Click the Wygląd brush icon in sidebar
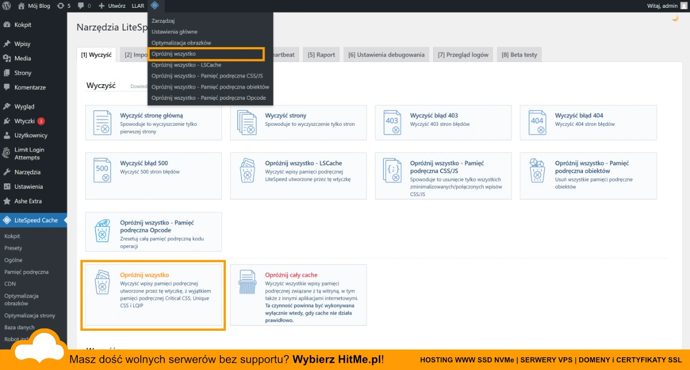 tap(7, 106)
